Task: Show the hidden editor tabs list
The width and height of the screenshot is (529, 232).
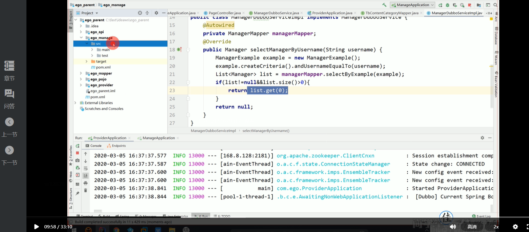Action: tap(489, 13)
